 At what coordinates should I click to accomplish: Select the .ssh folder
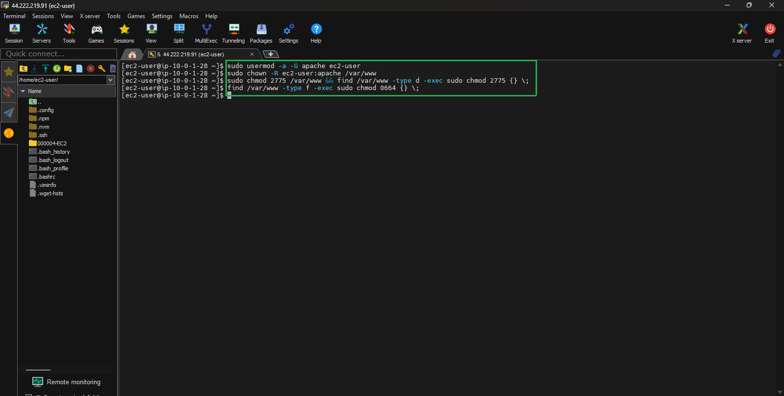point(38,135)
